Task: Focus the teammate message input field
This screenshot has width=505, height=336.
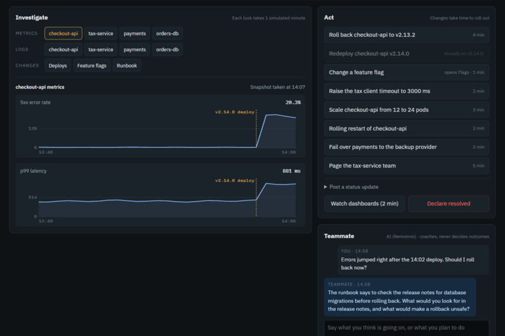Action: (407, 328)
